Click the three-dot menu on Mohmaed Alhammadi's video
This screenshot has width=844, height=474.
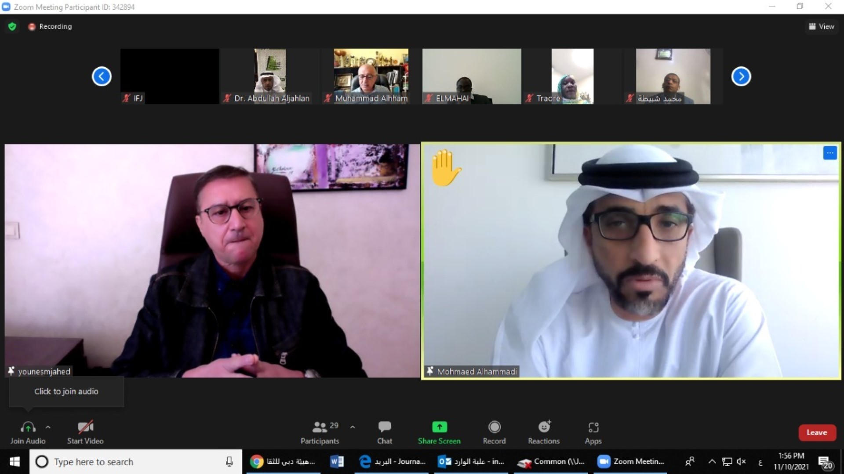click(829, 153)
